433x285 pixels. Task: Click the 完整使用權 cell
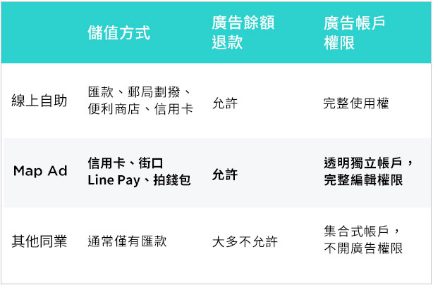click(x=356, y=103)
